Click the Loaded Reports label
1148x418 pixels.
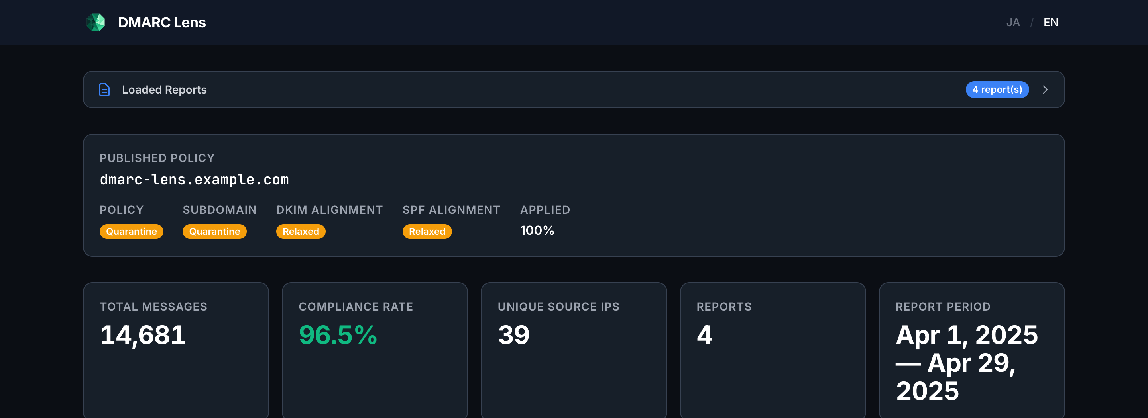[164, 90]
